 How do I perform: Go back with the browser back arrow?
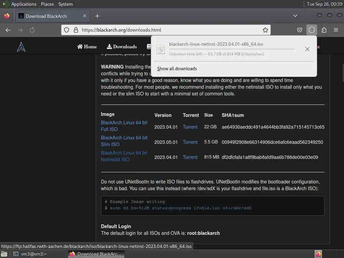(8, 30)
